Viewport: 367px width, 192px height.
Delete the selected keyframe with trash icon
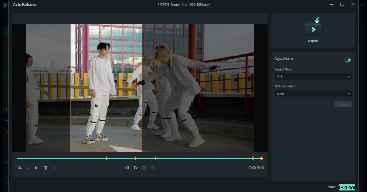point(45,168)
